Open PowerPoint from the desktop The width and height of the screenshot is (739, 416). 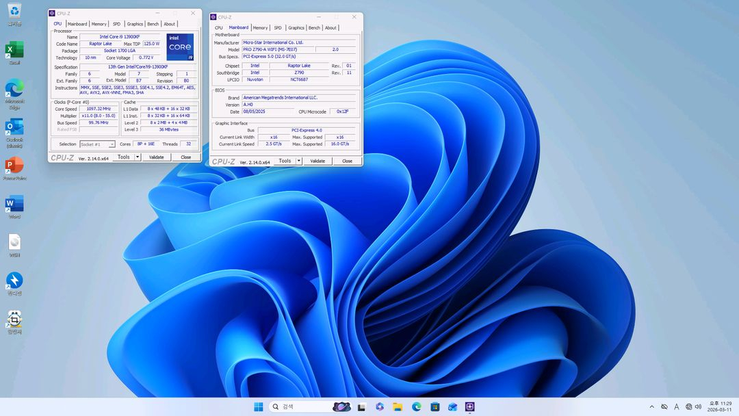[14, 165]
